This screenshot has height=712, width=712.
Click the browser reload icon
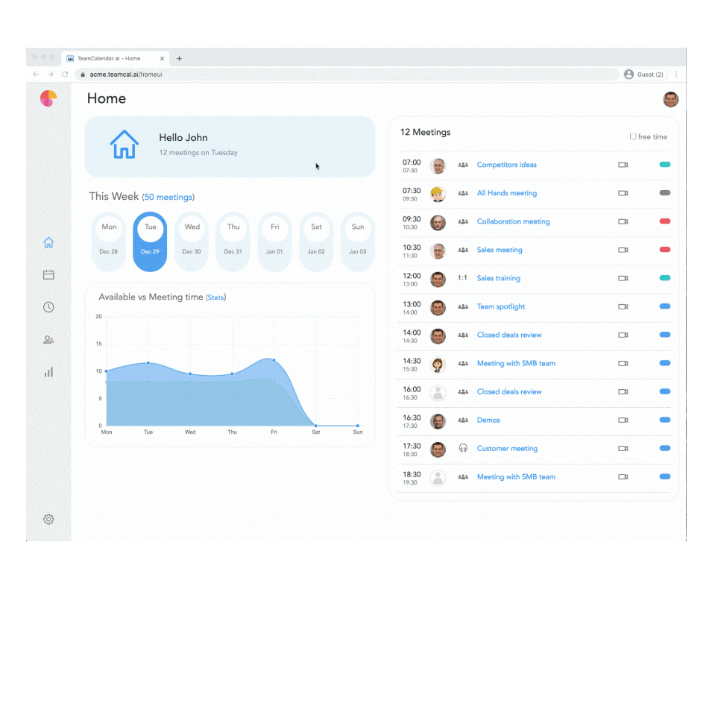tap(65, 74)
